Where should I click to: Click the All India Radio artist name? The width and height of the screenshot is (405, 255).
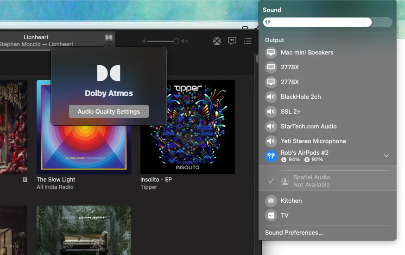55,187
